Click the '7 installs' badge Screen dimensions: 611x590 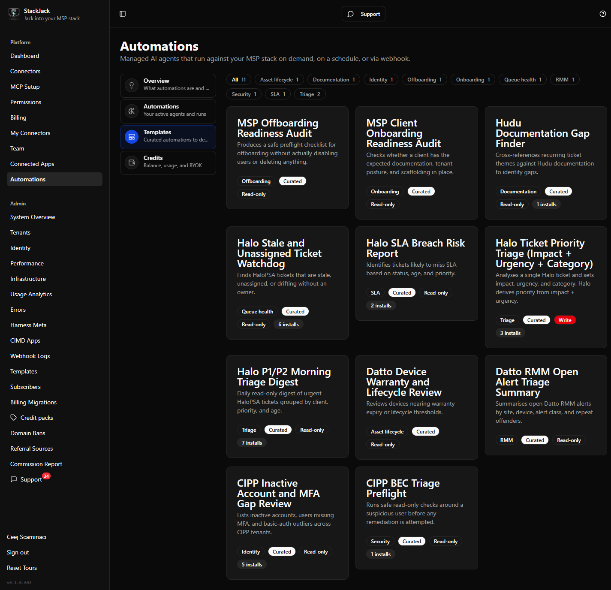252,442
